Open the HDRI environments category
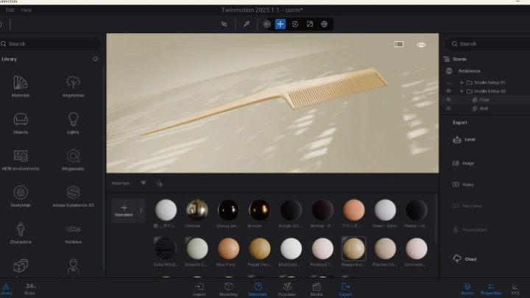Viewport: 530px width, 298px height. coord(21,159)
